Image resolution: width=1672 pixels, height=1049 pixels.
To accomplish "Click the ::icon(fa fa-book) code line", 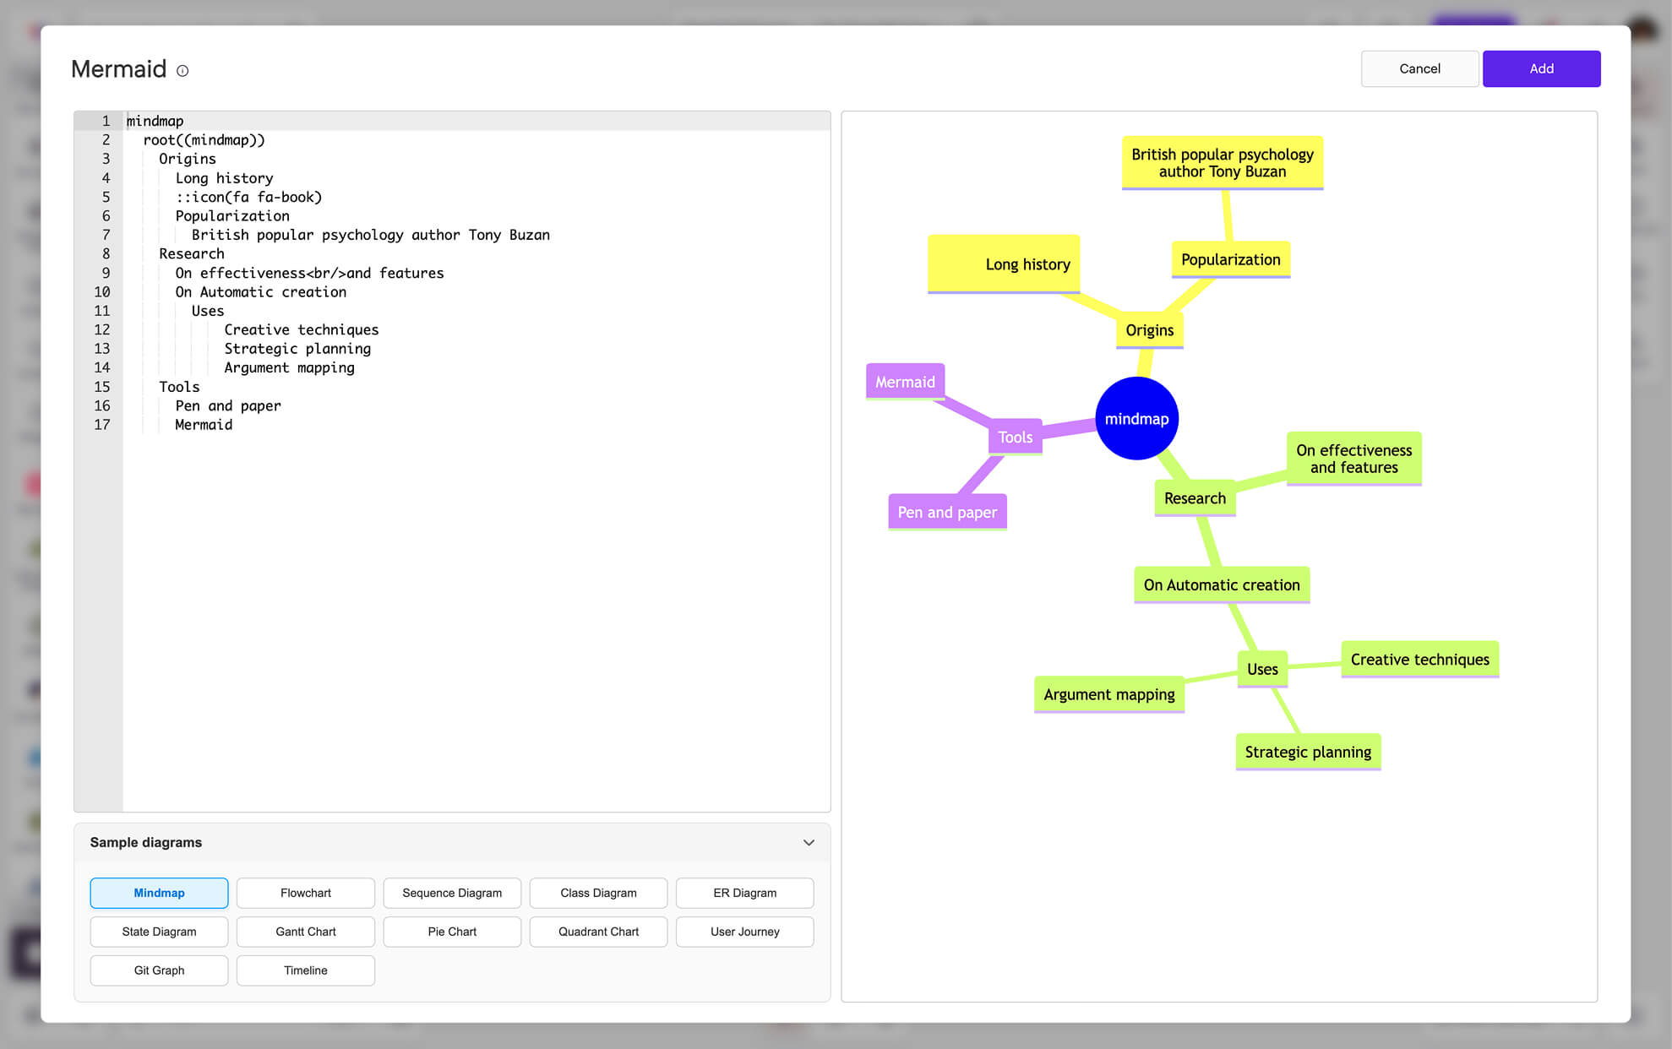I will click(x=248, y=197).
